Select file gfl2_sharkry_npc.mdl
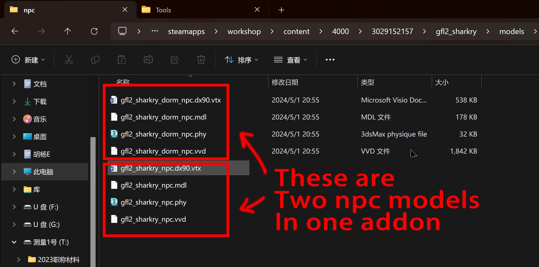The width and height of the screenshot is (539, 267). pos(153,185)
